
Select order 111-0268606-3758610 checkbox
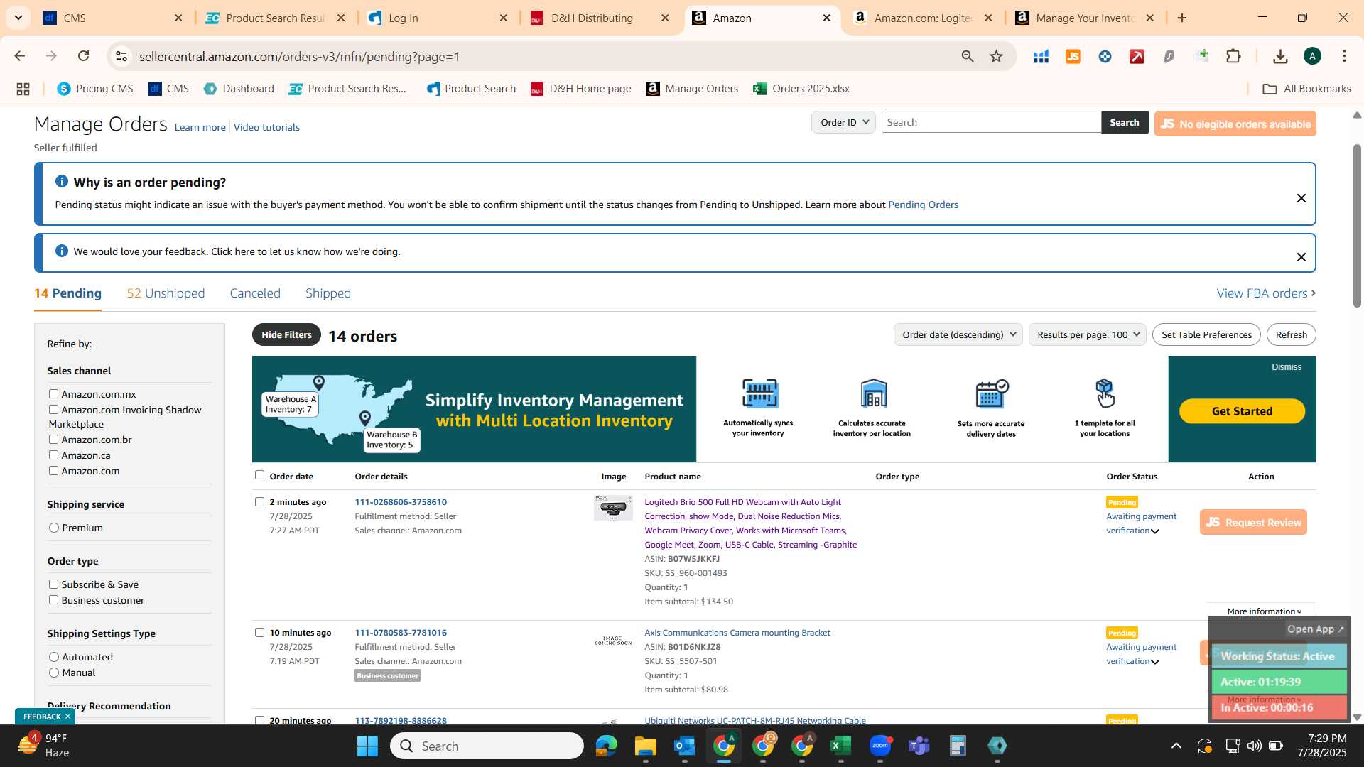[x=259, y=502]
